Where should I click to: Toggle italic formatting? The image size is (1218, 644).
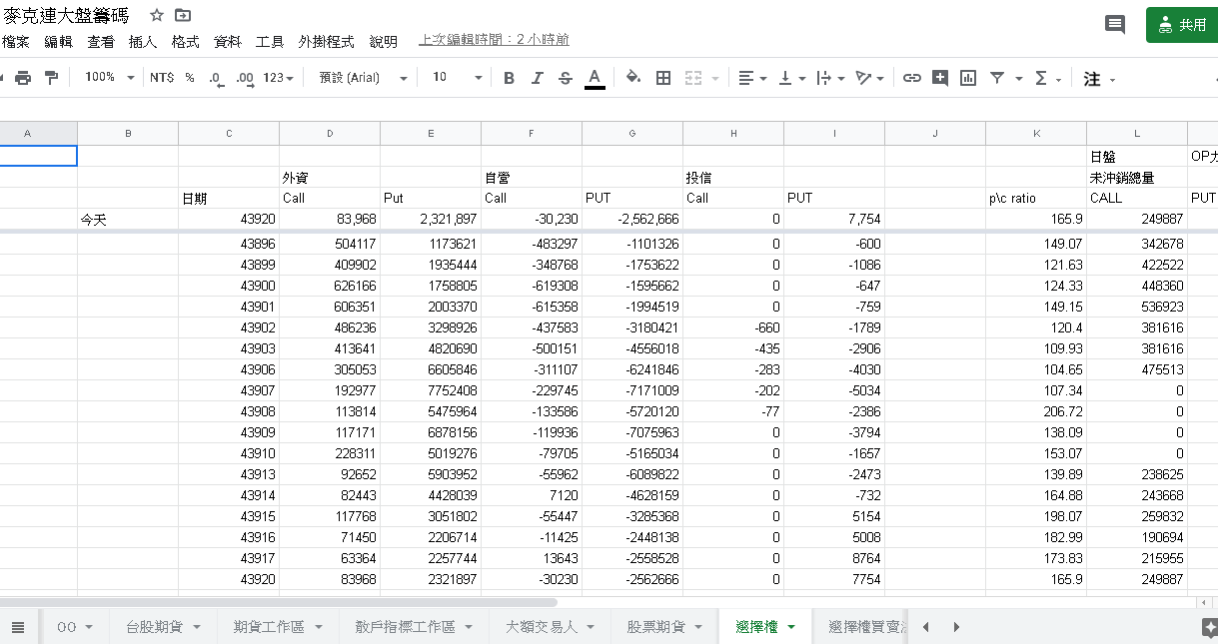[x=538, y=78]
